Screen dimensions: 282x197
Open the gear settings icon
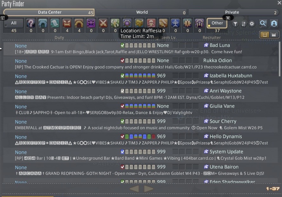[x=252, y=24]
